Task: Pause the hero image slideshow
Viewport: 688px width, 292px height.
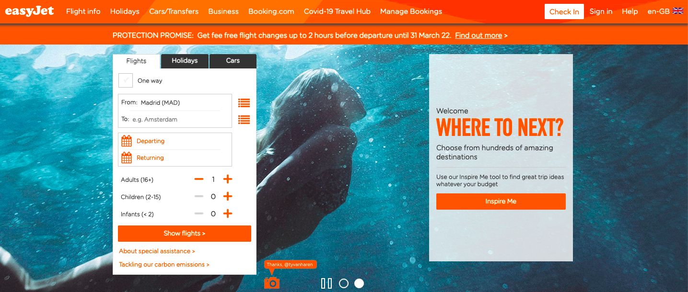Action: [x=327, y=283]
